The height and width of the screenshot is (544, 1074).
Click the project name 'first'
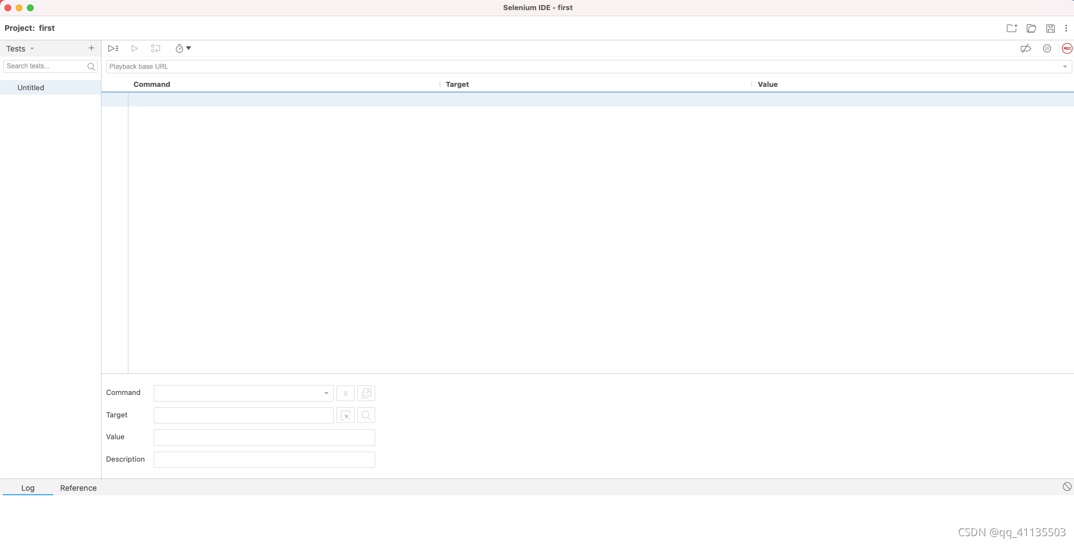(x=47, y=28)
